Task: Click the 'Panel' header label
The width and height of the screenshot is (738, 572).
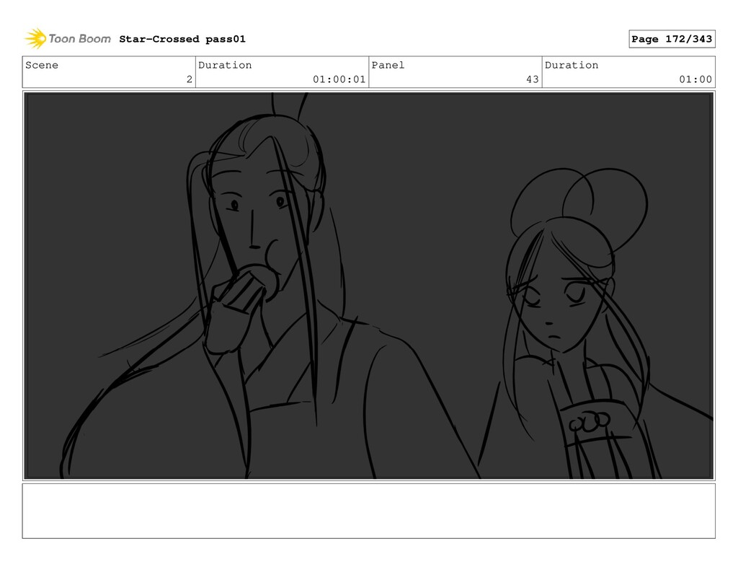Action: pyautogui.click(x=388, y=65)
